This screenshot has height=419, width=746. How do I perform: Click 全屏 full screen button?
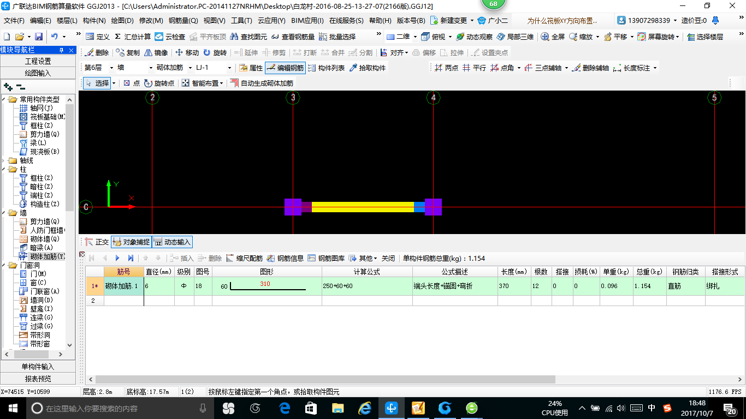pyautogui.click(x=553, y=37)
